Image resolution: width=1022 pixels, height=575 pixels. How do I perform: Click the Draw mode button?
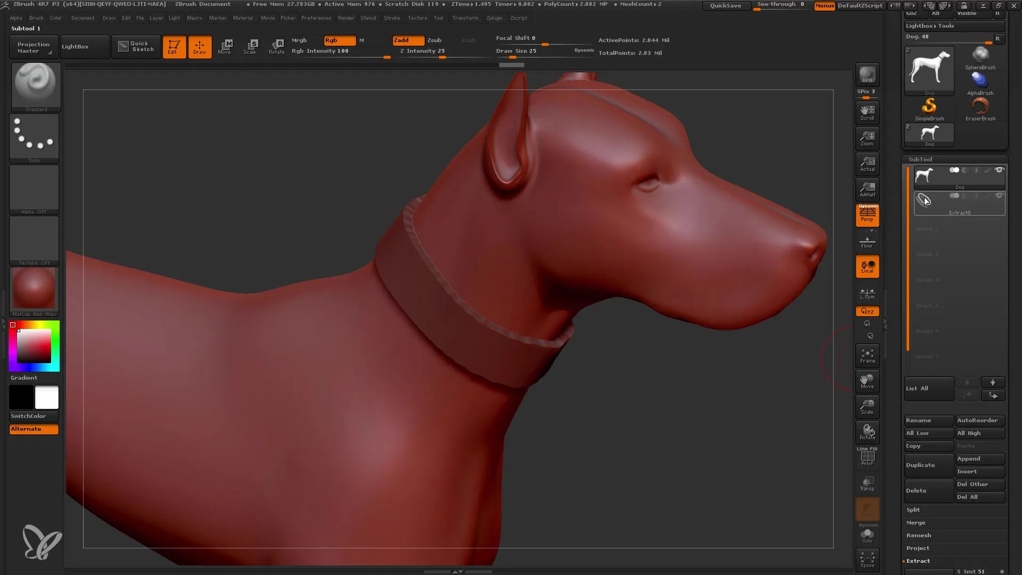click(200, 46)
